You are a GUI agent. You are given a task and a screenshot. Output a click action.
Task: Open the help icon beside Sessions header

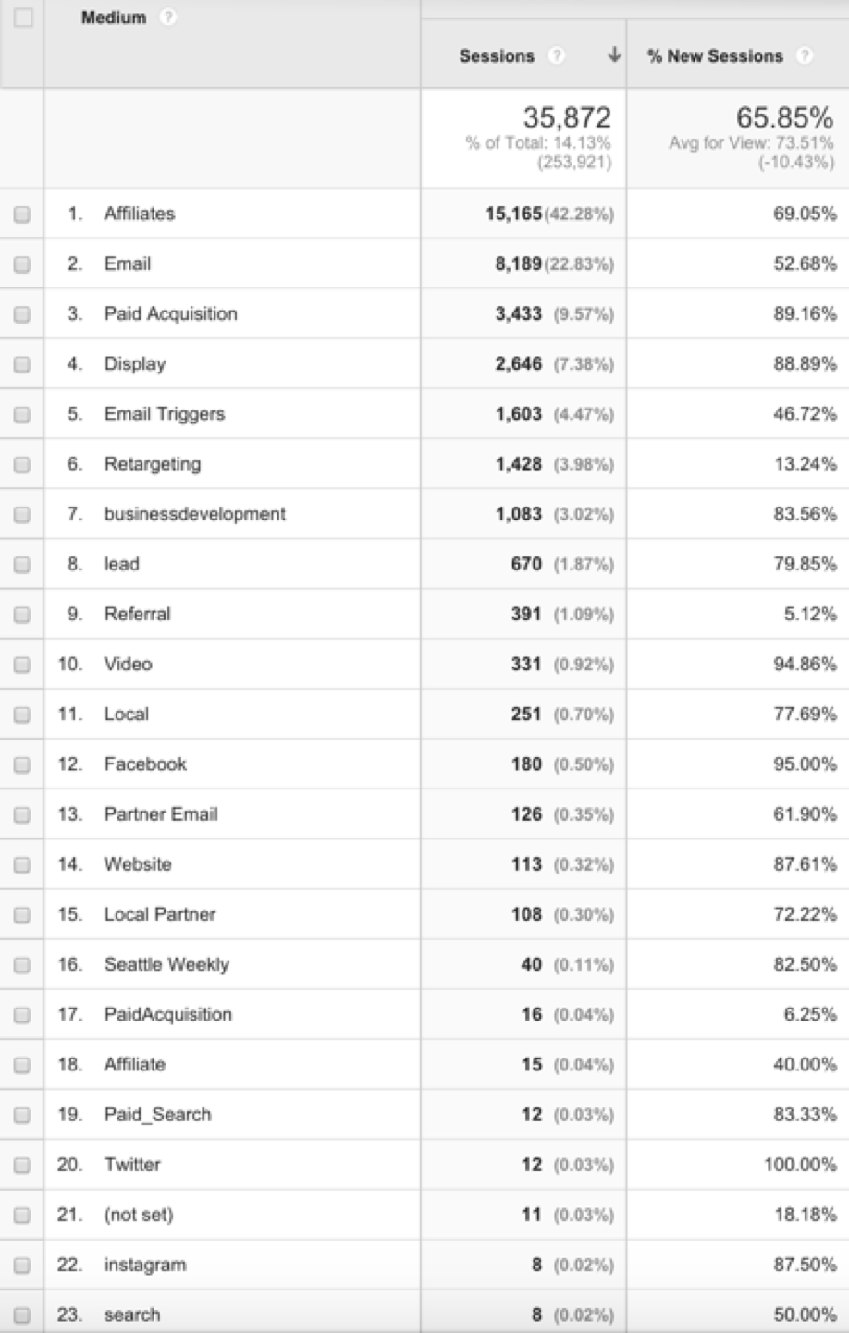pyautogui.click(x=556, y=55)
